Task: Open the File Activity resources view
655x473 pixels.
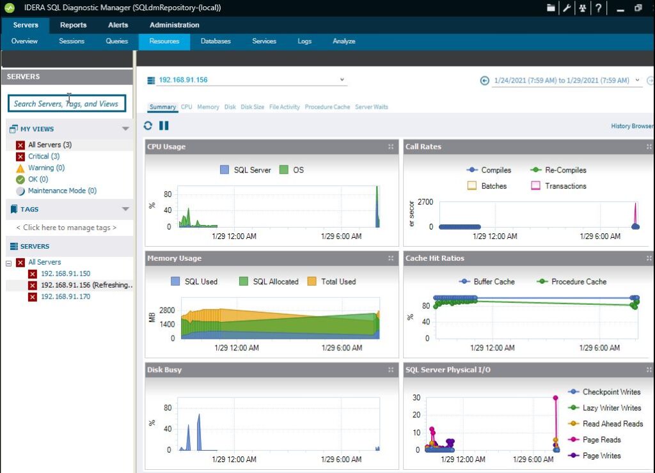Action: [285, 107]
